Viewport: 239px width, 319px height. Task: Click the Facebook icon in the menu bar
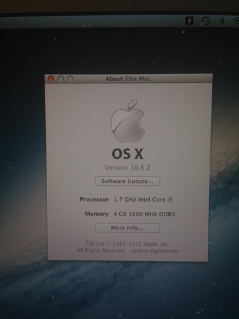click(189, 21)
